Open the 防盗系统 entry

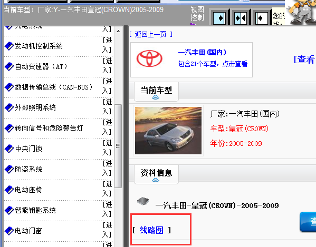28,169
